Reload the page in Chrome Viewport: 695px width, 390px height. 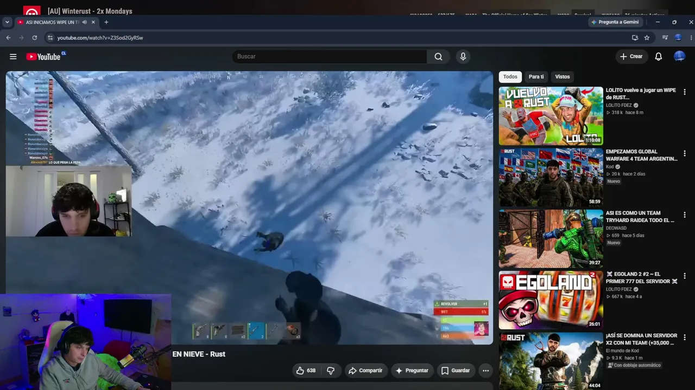click(x=34, y=38)
